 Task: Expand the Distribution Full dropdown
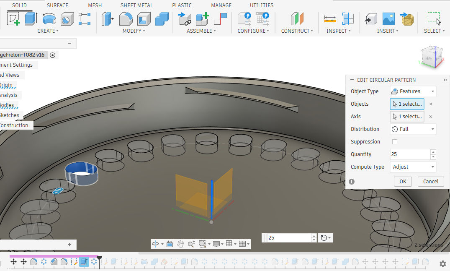(413, 129)
